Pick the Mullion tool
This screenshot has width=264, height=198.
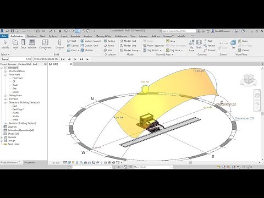tap(87, 50)
